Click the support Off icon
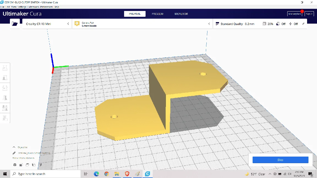 278,24
